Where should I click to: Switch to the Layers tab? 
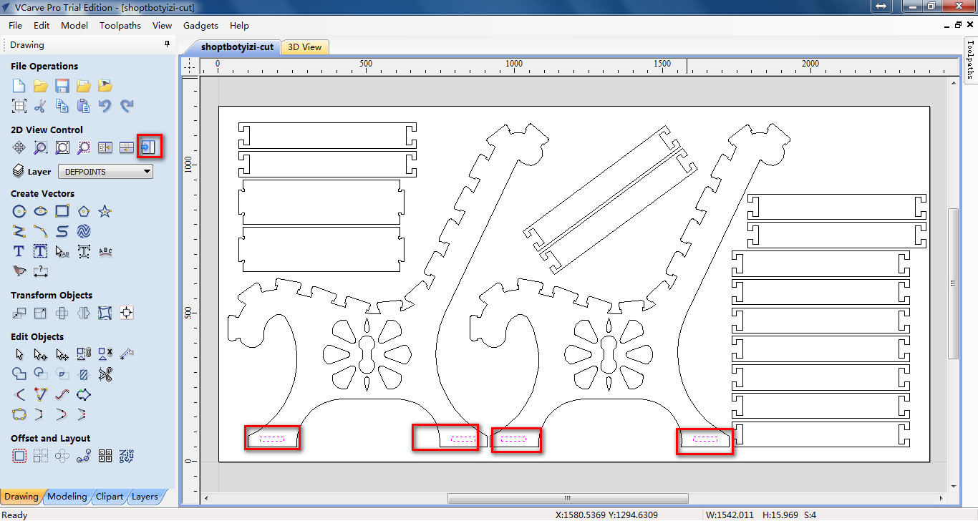[x=145, y=497]
